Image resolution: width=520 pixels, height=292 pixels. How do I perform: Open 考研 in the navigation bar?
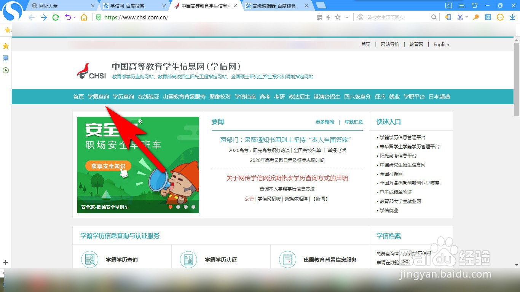pyautogui.click(x=279, y=97)
